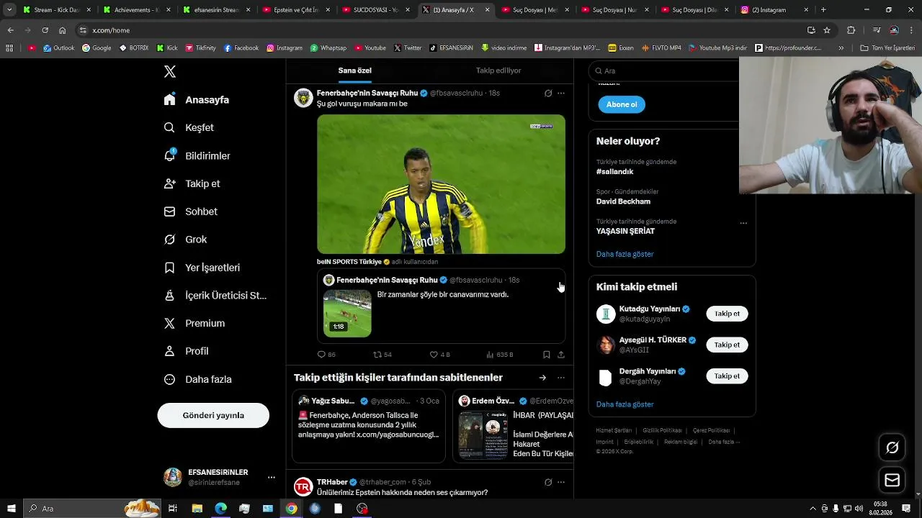
Task: Switch to Sana özel tab
Action: click(355, 71)
